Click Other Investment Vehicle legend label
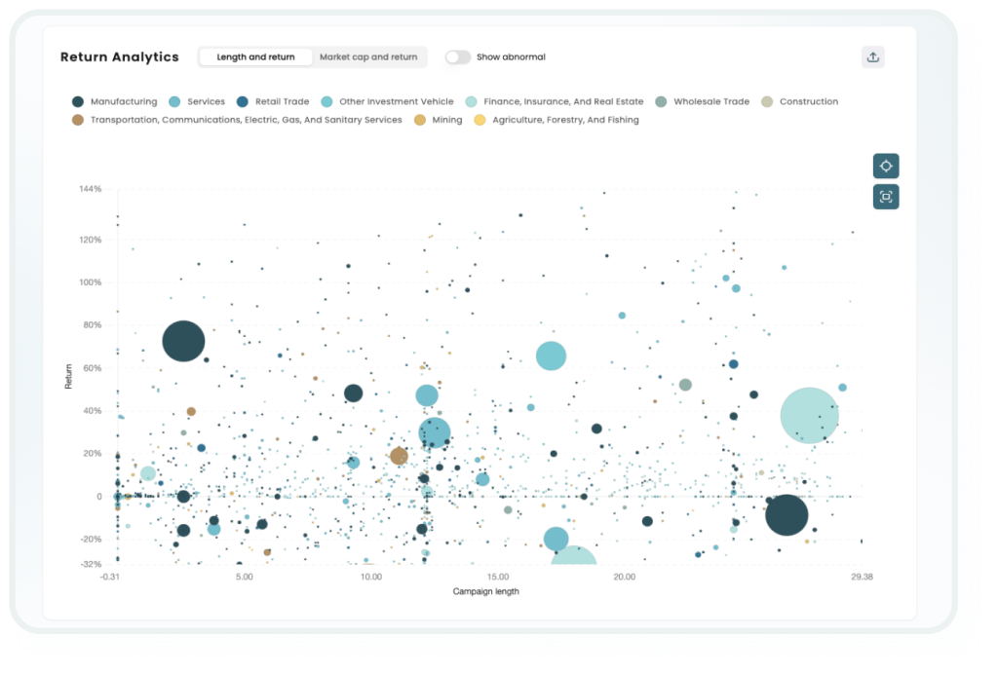Viewport: 998px width, 674px height. (396, 101)
